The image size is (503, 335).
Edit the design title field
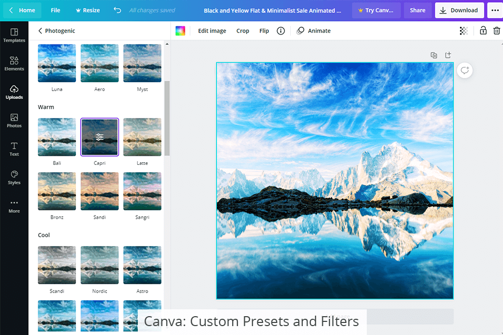[272, 10]
